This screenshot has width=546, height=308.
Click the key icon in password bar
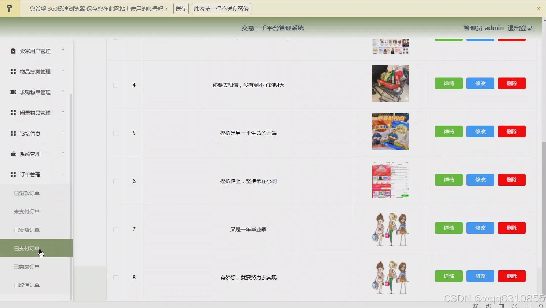10,8
